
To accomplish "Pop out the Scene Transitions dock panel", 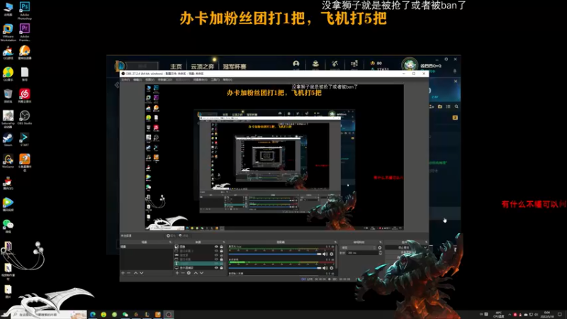I will [381, 242].
